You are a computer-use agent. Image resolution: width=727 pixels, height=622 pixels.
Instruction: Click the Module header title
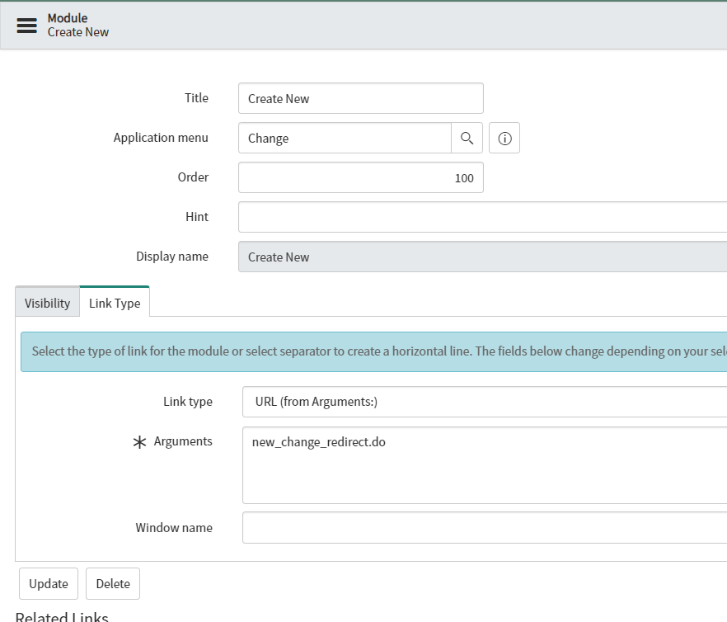pos(68,17)
